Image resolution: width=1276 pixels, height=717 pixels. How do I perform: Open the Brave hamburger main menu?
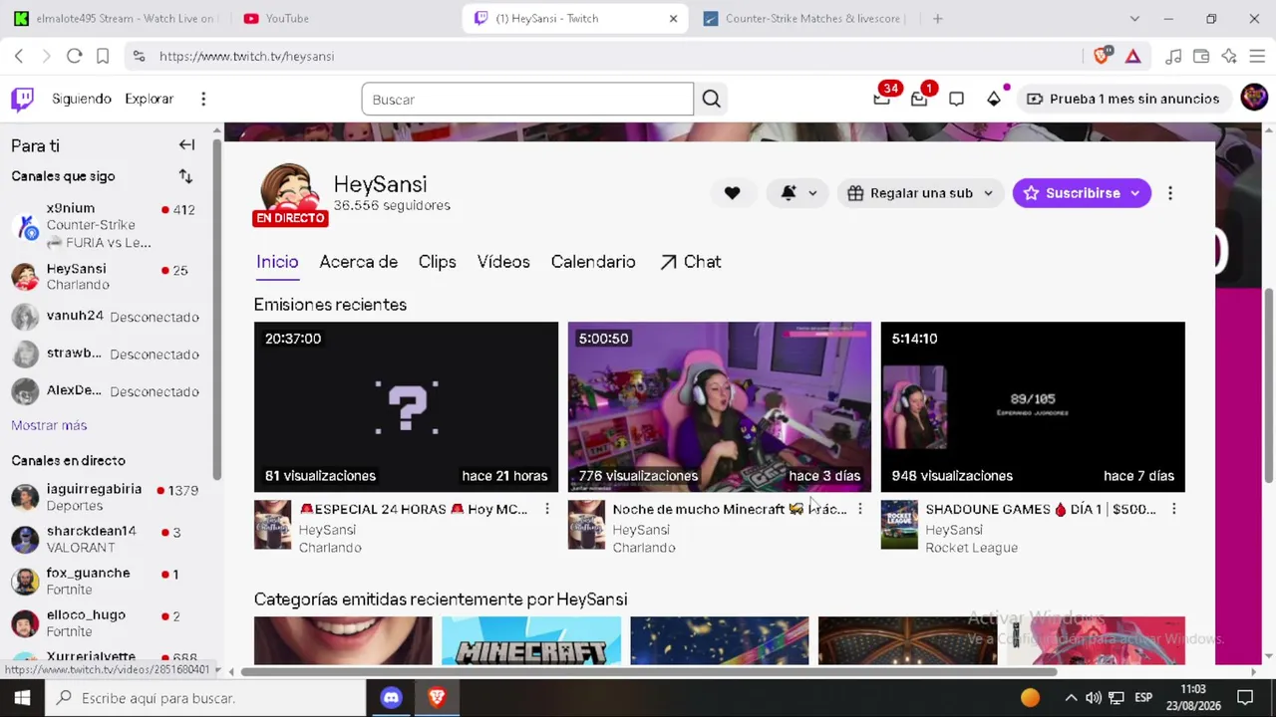1257,56
